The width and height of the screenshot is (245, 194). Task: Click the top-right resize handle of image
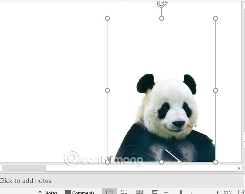(x=216, y=18)
